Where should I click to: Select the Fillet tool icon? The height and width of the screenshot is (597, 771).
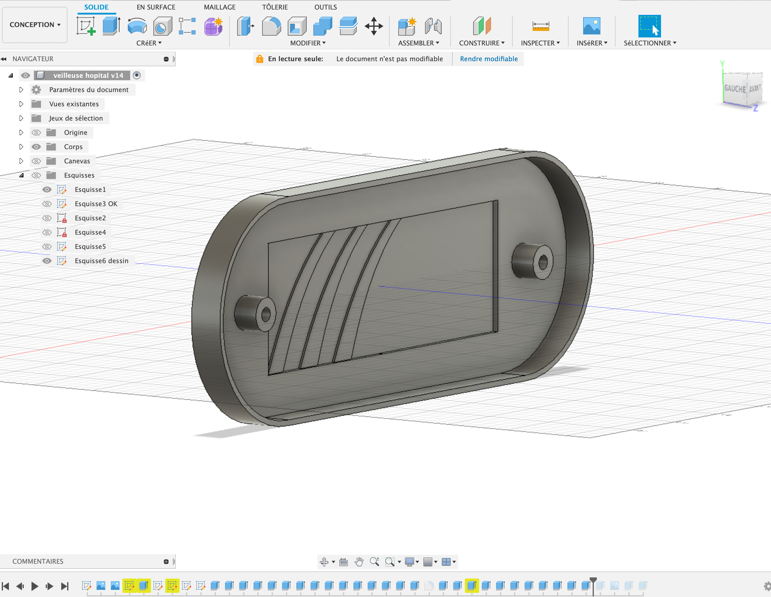coord(271,26)
